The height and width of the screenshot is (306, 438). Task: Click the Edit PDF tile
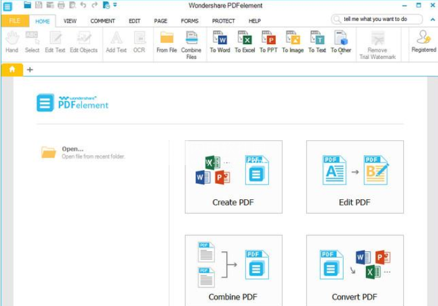[x=355, y=177]
